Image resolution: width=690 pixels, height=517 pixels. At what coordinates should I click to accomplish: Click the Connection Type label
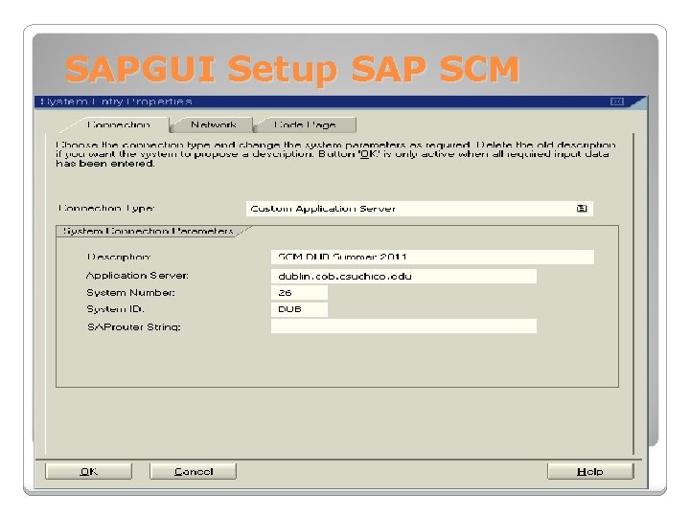pyautogui.click(x=106, y=208)
